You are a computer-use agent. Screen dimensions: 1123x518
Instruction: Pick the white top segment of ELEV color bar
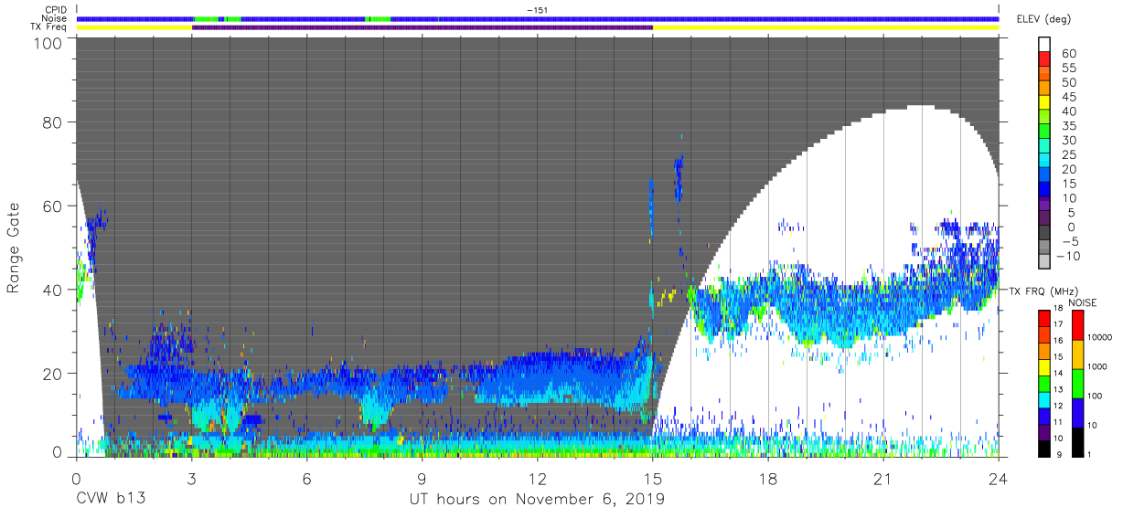pos(1045,42)
